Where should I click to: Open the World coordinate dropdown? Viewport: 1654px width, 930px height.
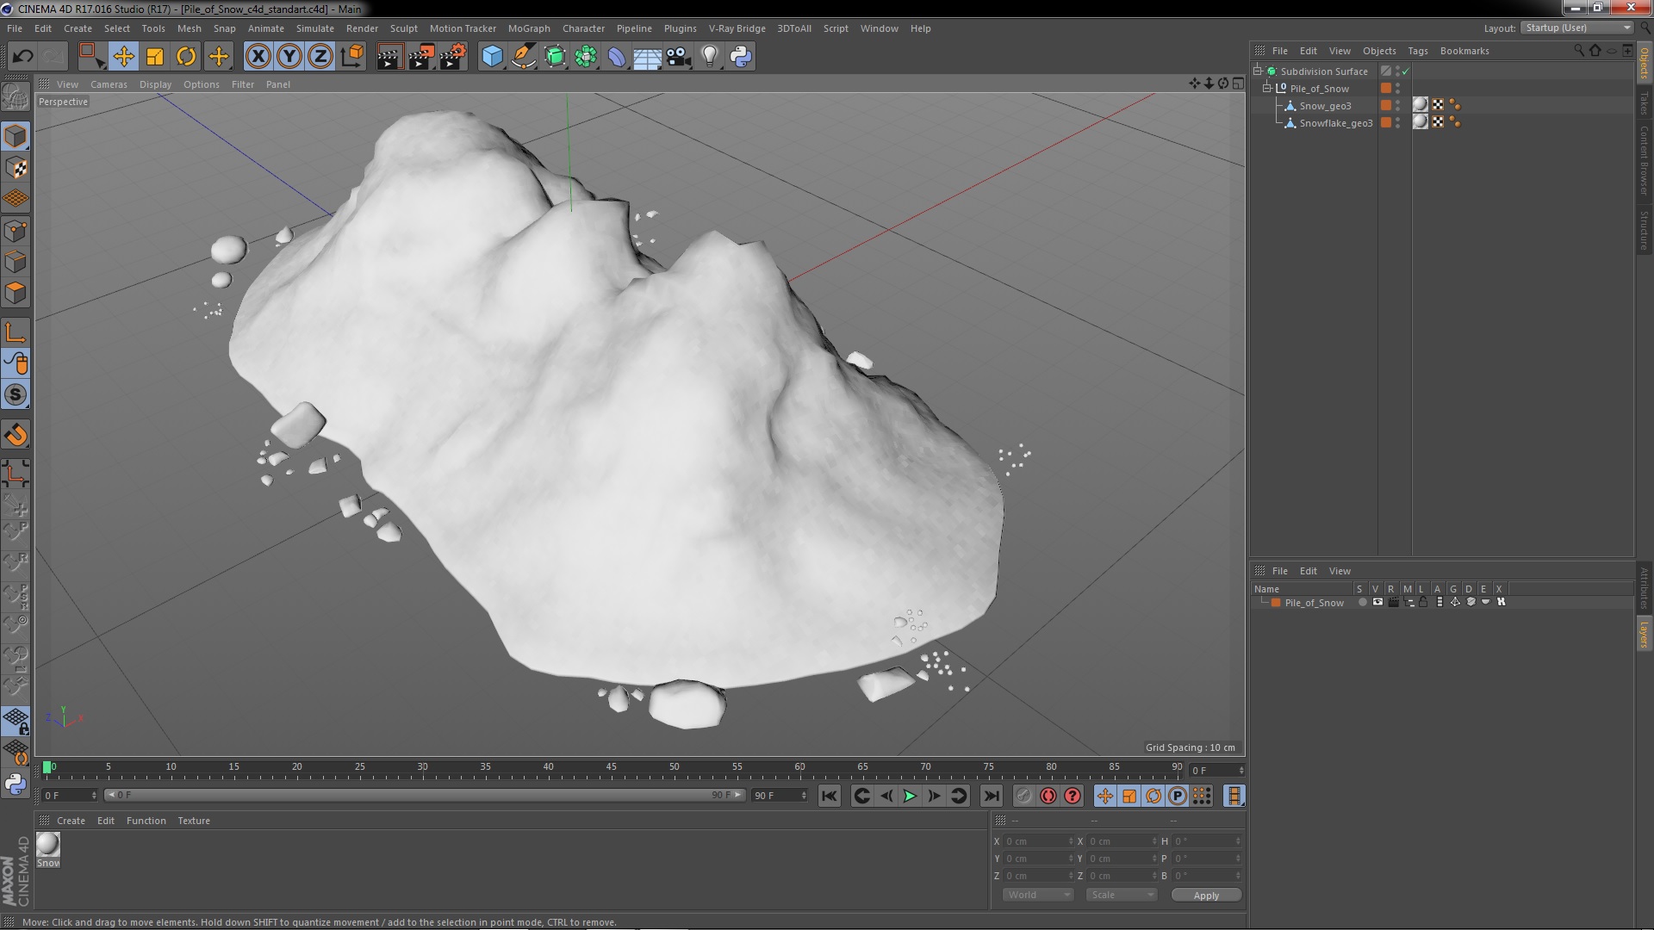(1038, 896)
